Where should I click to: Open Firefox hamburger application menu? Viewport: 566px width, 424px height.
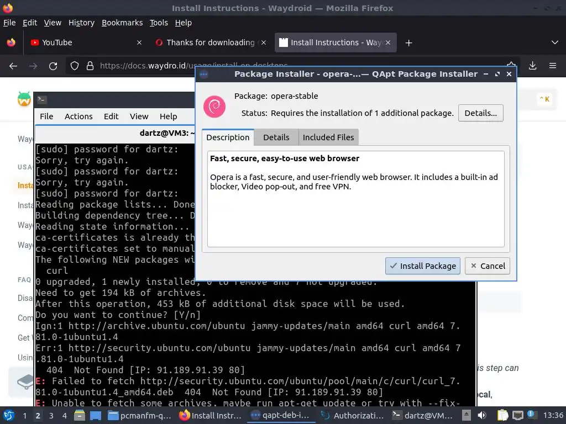coord(553,66)
